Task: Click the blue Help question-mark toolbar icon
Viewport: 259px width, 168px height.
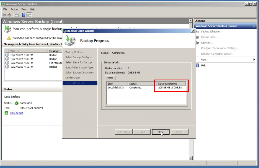Action: click(24, 15)
